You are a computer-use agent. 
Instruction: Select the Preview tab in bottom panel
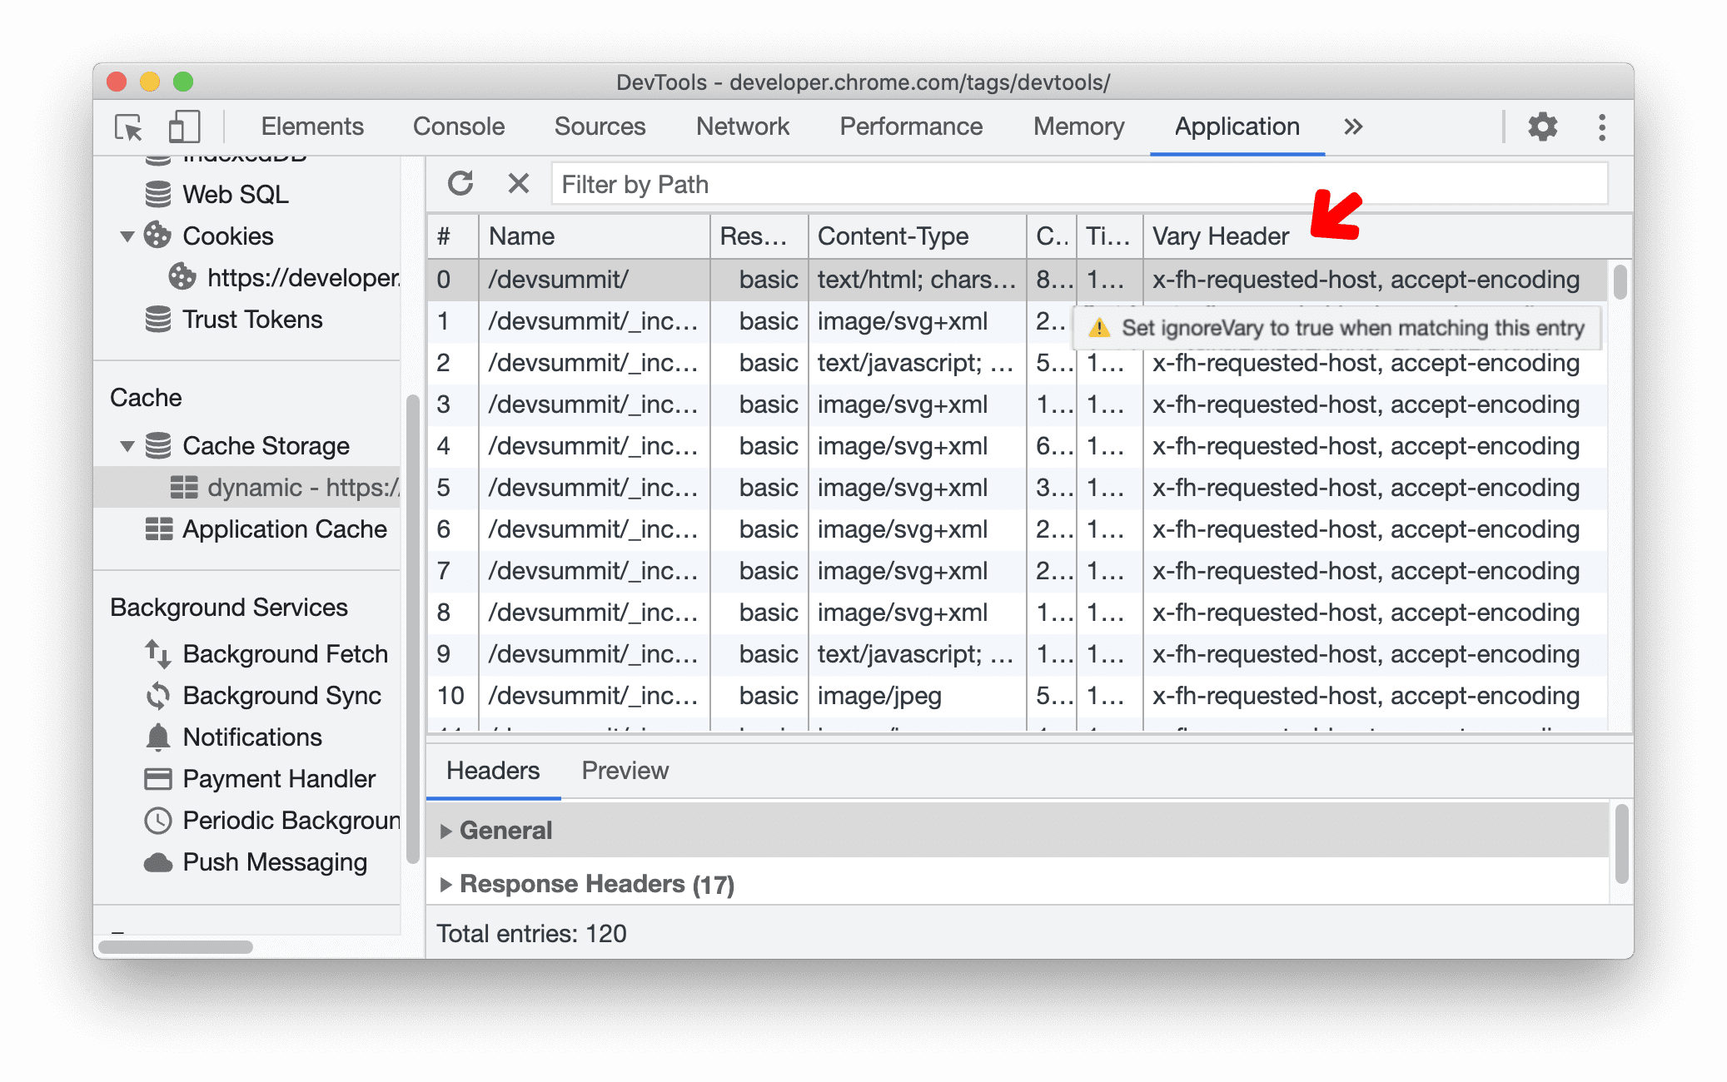[x=622, y=771]
